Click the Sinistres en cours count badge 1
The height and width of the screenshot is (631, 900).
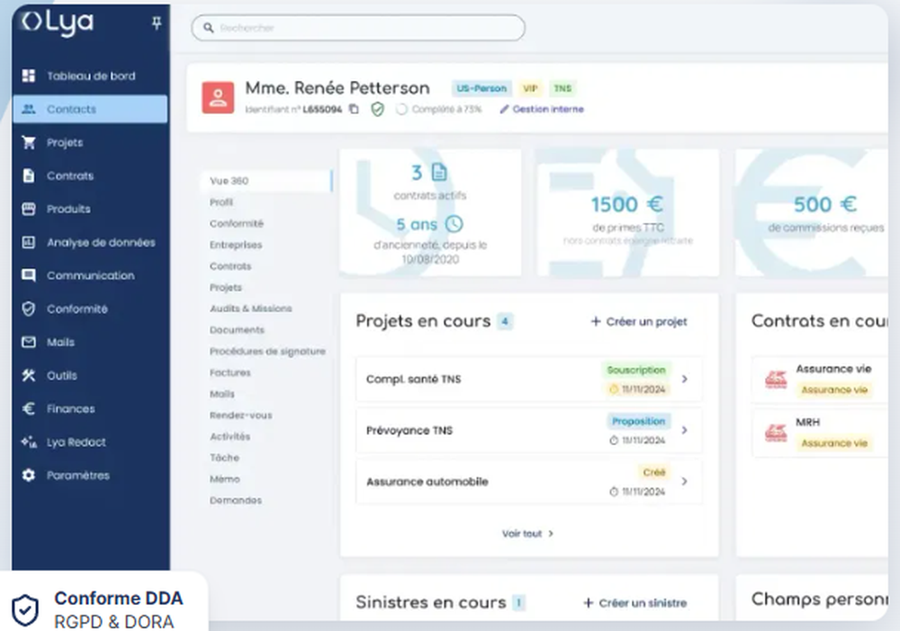tap(518, 603)
